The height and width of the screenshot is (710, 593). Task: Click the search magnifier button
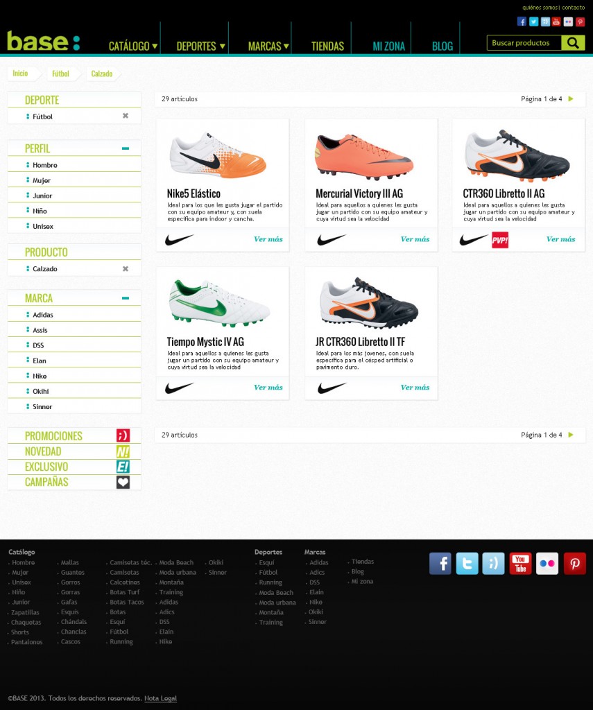click(573, 43)
